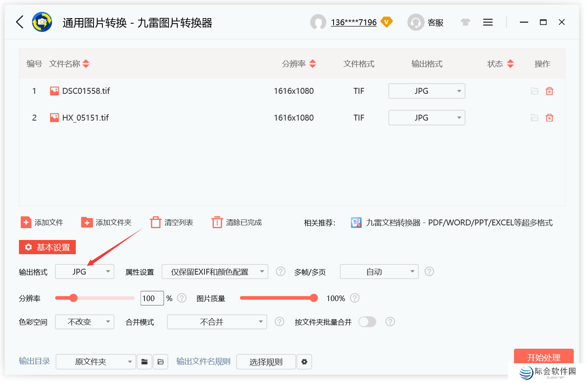Delete HX_05151.tif using its trash icon

(x=549, y=117)
